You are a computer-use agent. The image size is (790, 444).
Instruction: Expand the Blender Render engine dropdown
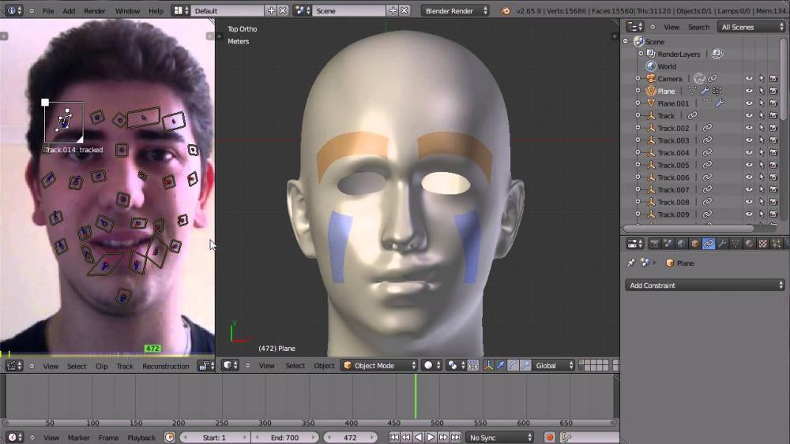coord(455,11)
